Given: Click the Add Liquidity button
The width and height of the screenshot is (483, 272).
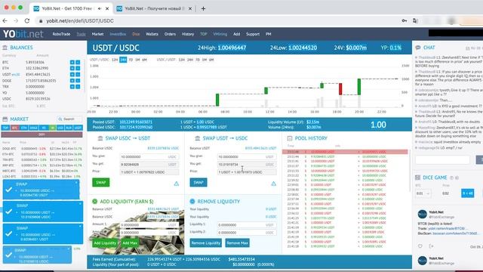Looking at the screenshot, I should (x=105, y=243).
